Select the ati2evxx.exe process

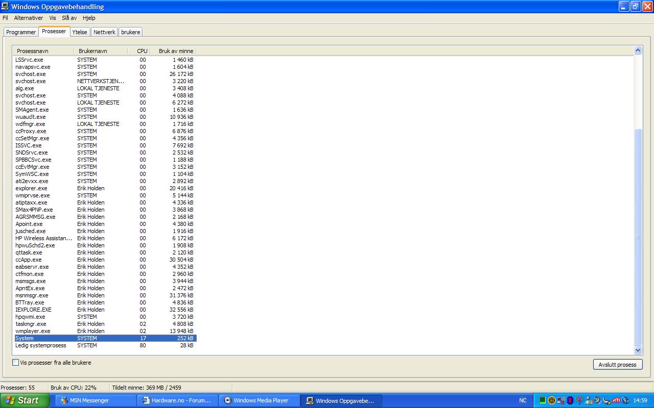105,181
